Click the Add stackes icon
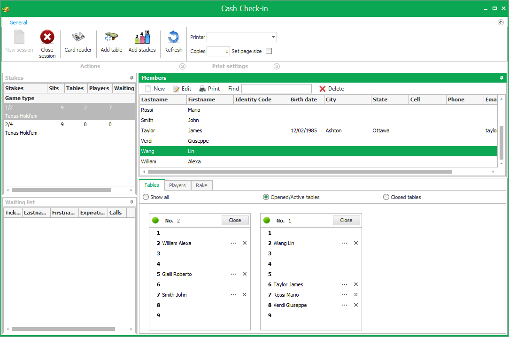 tap(142, 37)
